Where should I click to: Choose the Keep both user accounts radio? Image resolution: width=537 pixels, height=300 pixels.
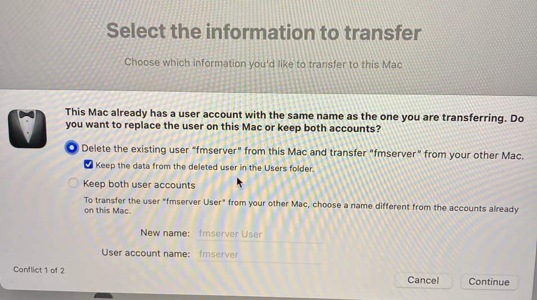coord(73,183)
